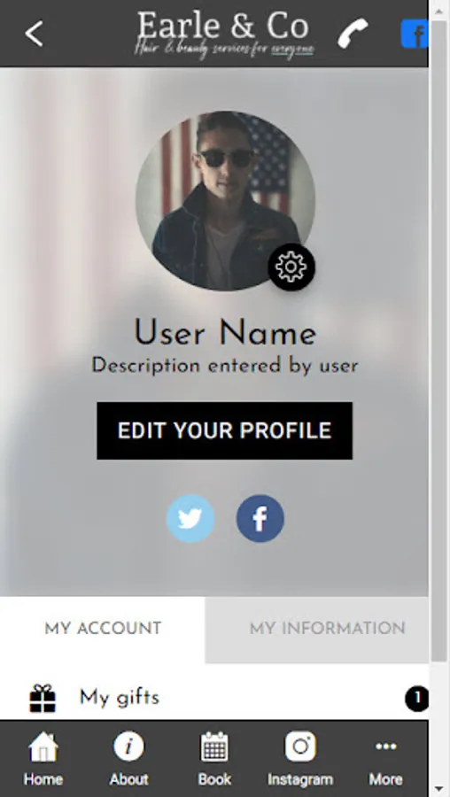The height and width of the screenshot is (797, 450).
Task: Switch to My Account tab
Action: pyautogui.click(x=103, y=629)
